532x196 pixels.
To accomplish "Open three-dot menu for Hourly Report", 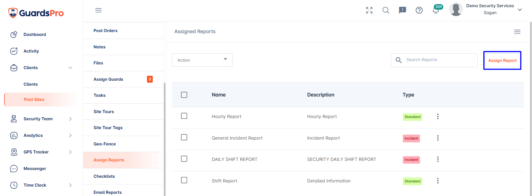I will [x=438, y=116].
